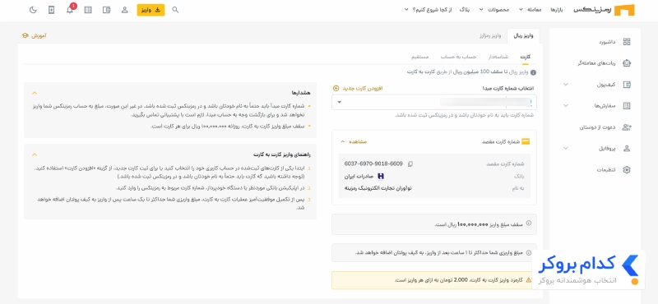Toggle dark mode with the moon icon

[x=33, y=10]
